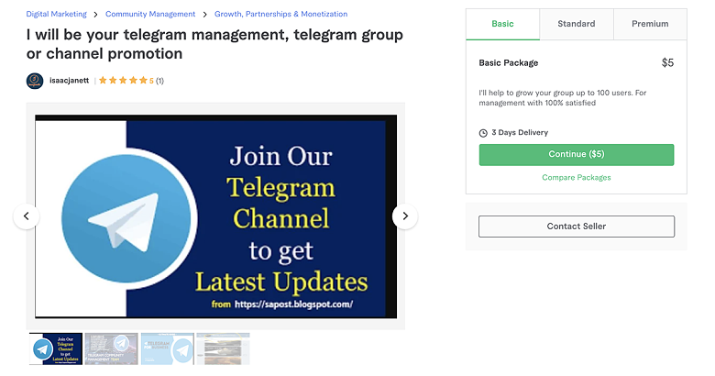Click the Contact Seller button
This screenshot has height=376, width=715.
coord(577,227)
